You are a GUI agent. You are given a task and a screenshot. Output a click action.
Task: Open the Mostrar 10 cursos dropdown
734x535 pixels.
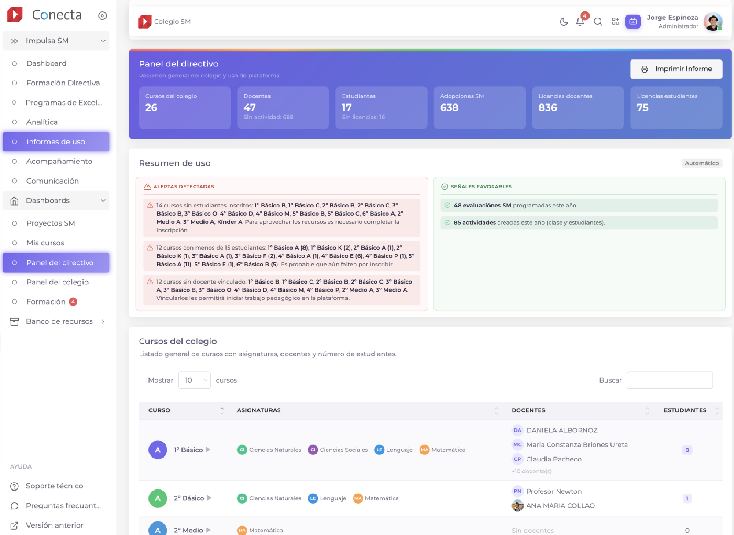pos(195,380)
